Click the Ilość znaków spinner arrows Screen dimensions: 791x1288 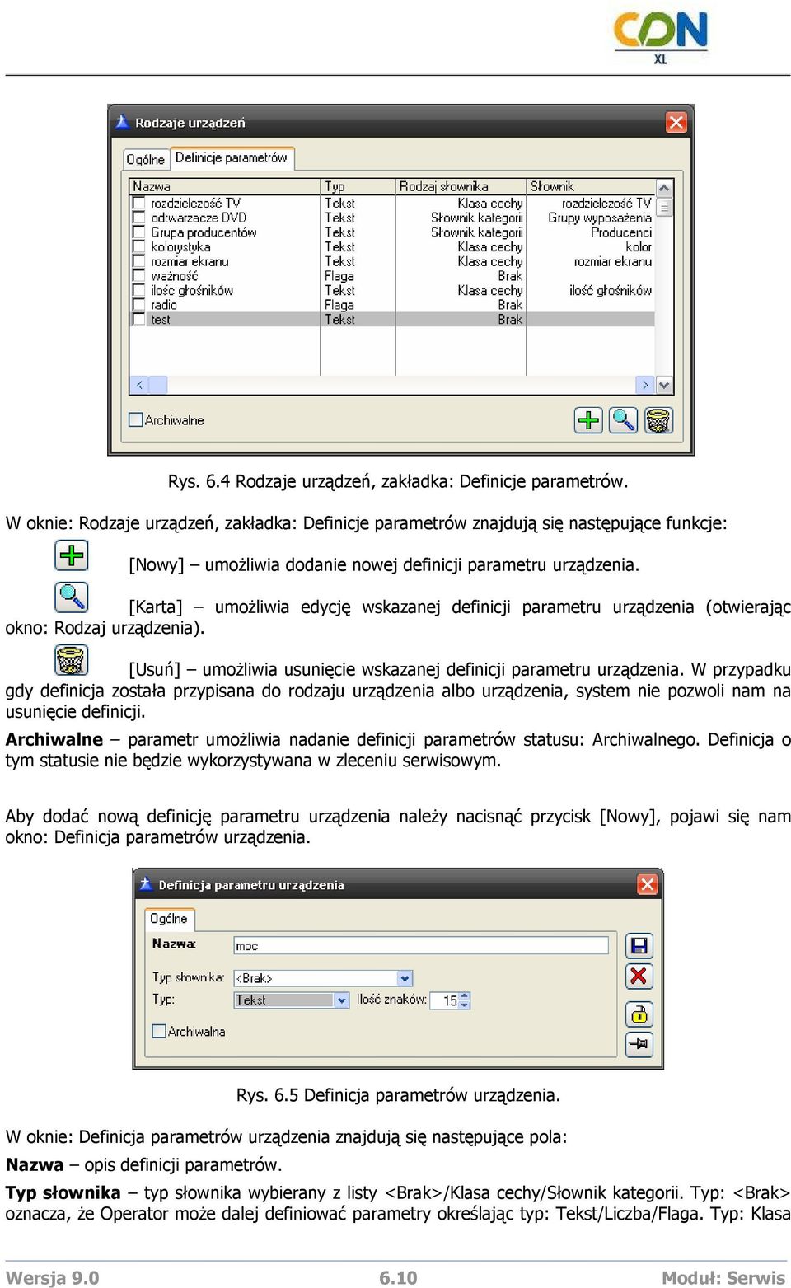point(465,1000)
